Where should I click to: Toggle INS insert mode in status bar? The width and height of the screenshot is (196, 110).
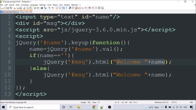[191, 102]
